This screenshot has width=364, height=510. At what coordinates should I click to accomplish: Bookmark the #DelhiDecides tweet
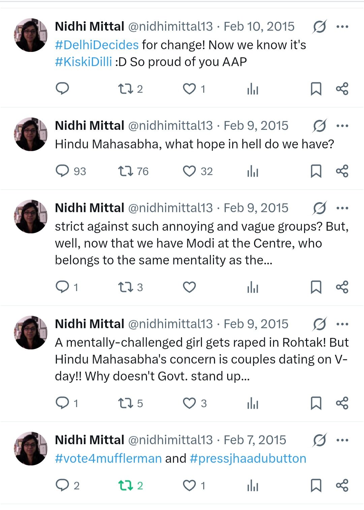[x=316, y=89]
